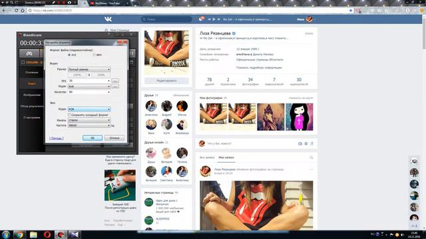Image resolution: width=426 pixels, height=239 pixels.
Task: Switch to the all posts wall tab
Action: pyautogui.click(x=207, y=157)
